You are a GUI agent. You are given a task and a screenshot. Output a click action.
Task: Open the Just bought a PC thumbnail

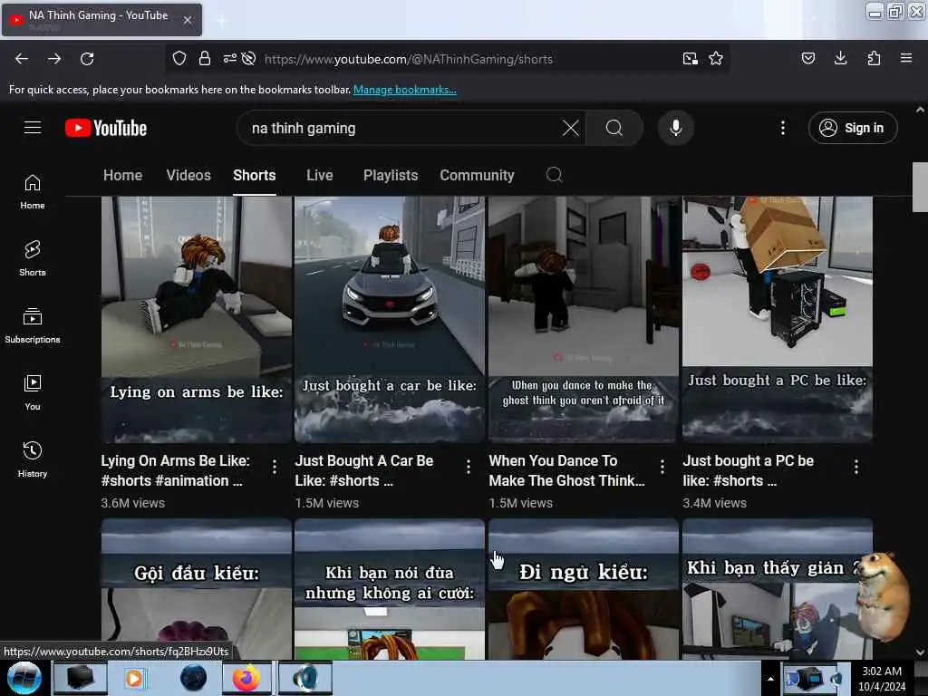pos(777,320)
